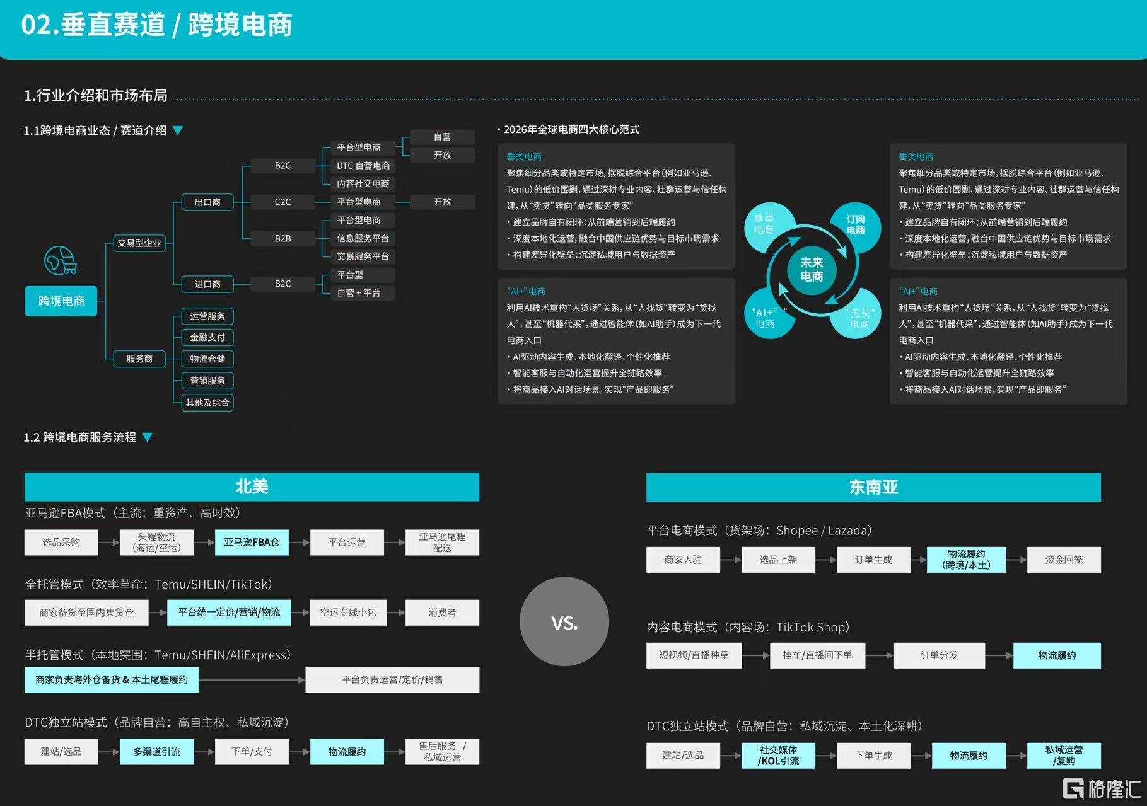Image resolution: width=1147 pixels, height=806 pixels.
Task: Click the 短视频/直播种草 step
Action: (694, 655)
